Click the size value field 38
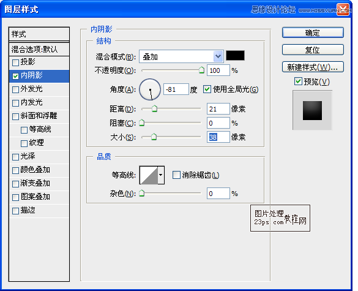 click(218, 137)
